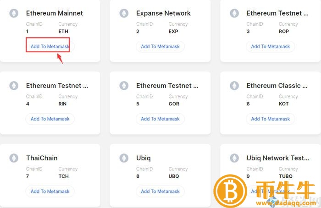The height and width of the screenshot is (208, 321).
Task: Click the Ubiq chain icon
Action: point(124,158)
